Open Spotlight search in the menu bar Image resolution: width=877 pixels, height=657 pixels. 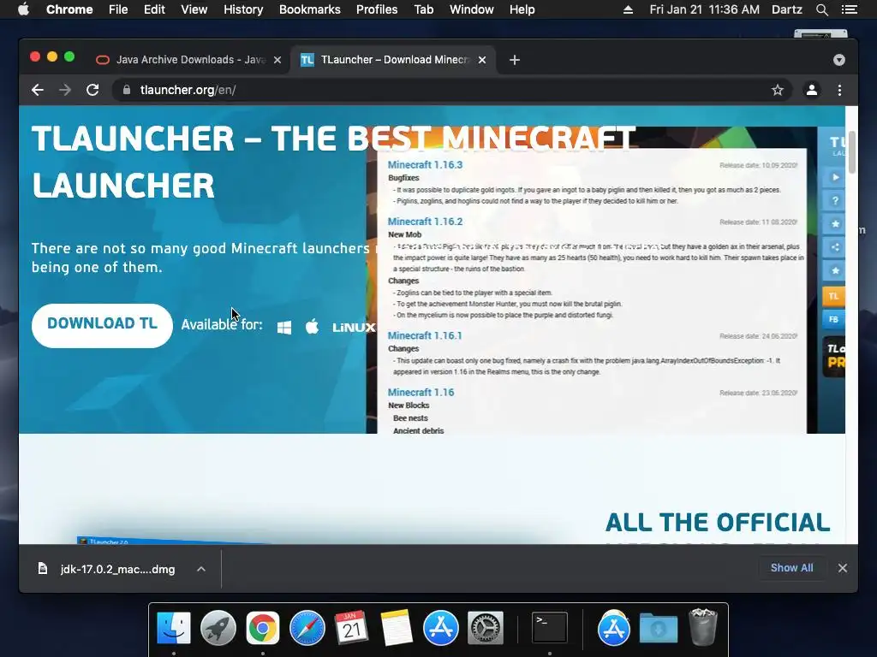(821, 9)
